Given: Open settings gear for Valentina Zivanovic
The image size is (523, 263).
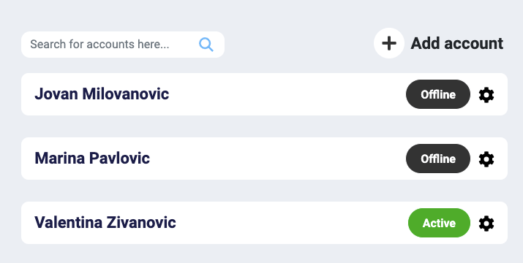Looking at the screenshot, I should tap(486, 224).
